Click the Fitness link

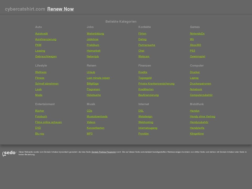tap(40, 78)
